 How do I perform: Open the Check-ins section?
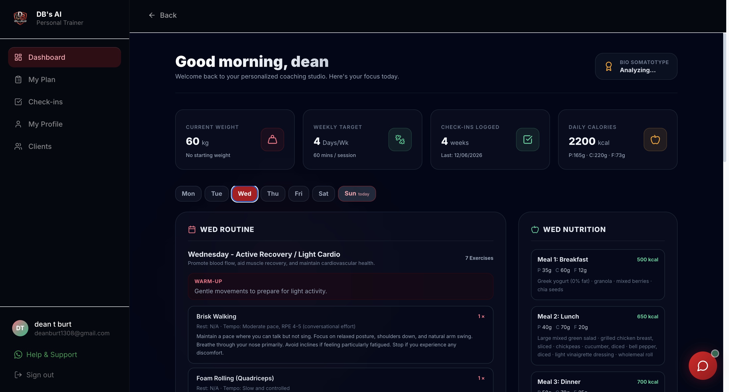point(65,102)
